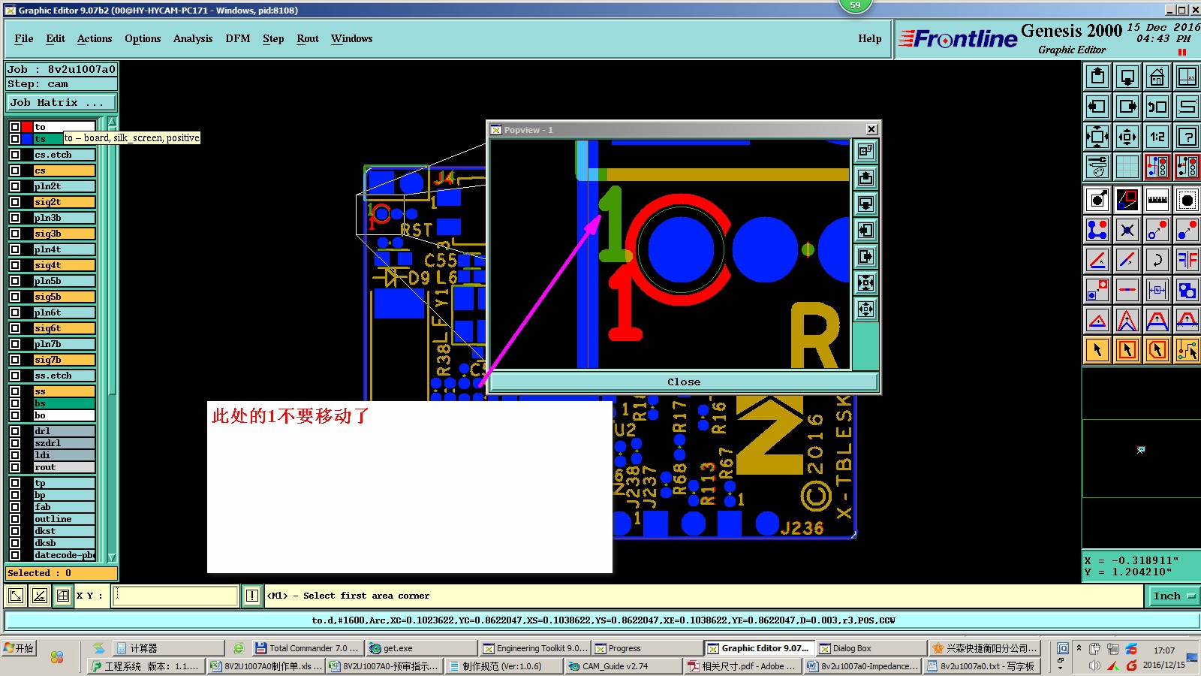Toggle checkbox for layer pln2t
Image resolution: width=1201 pixels, height=676 pixels.
coord(15,186)
